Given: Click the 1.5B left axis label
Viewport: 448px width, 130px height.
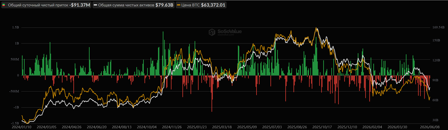Looking at the screenshot, I should coord(15,27).
